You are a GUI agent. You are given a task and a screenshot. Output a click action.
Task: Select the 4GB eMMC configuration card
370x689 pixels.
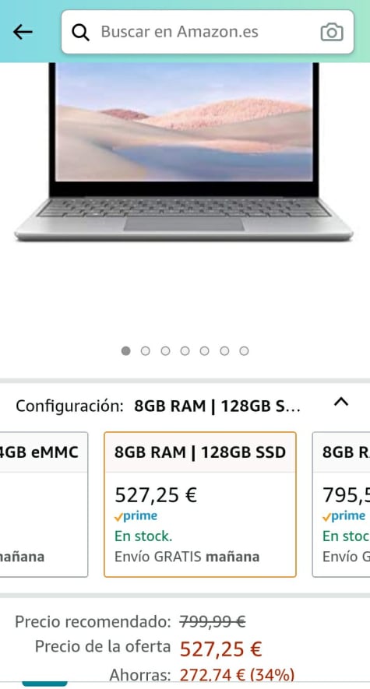tap(44, 504)
